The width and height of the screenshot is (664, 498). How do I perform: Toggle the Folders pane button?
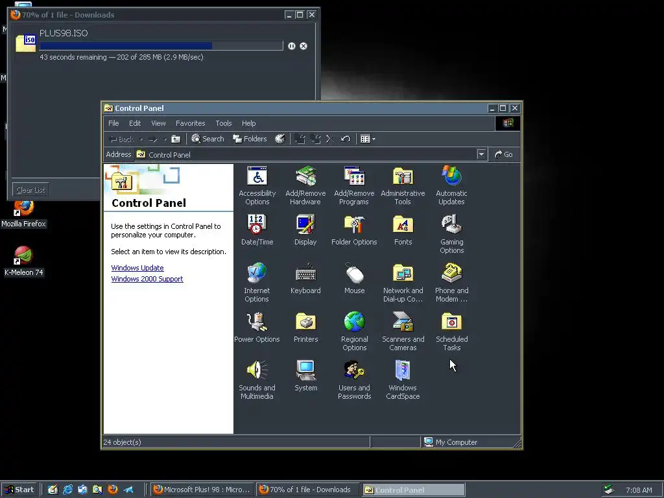250,139
